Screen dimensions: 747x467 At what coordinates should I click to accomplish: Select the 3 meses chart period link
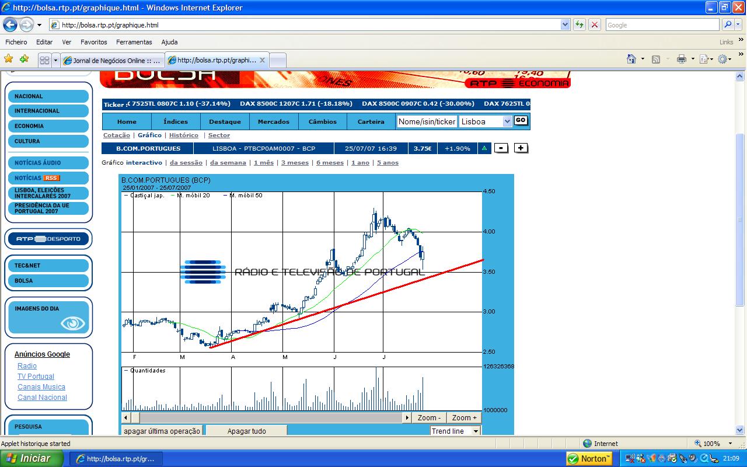click(295, 163)
